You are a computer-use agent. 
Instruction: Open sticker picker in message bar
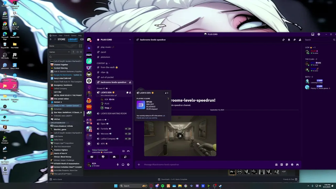(x=287, y=165)
